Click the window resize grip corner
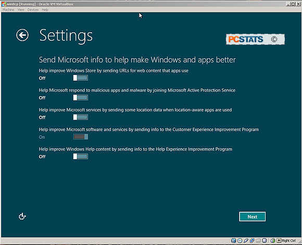The image size is (302, 245). [x=300, y=242]
